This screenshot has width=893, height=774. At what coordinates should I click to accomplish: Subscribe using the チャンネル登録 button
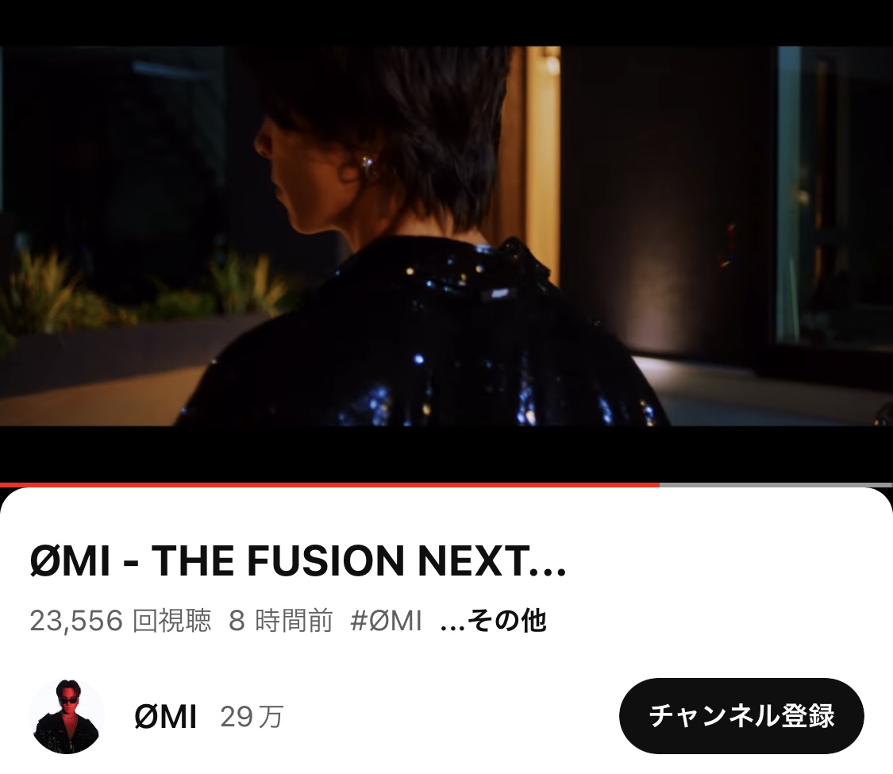[x=741, y=716]
